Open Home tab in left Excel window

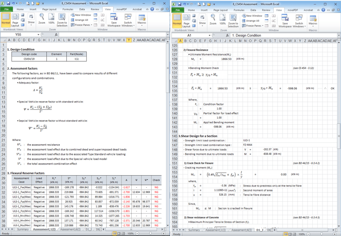[20, 9]
